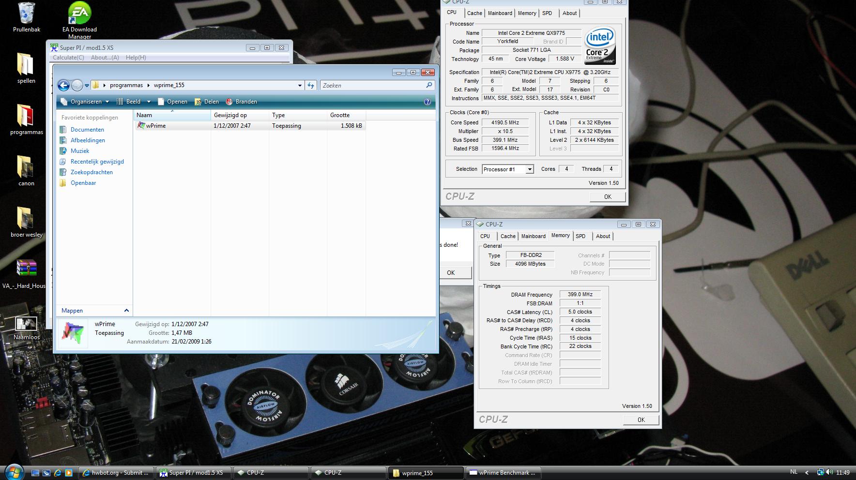Sort files by the Gewijzigd op column header
The height and width of the screenshot is (480, 856).
(240, 115)
